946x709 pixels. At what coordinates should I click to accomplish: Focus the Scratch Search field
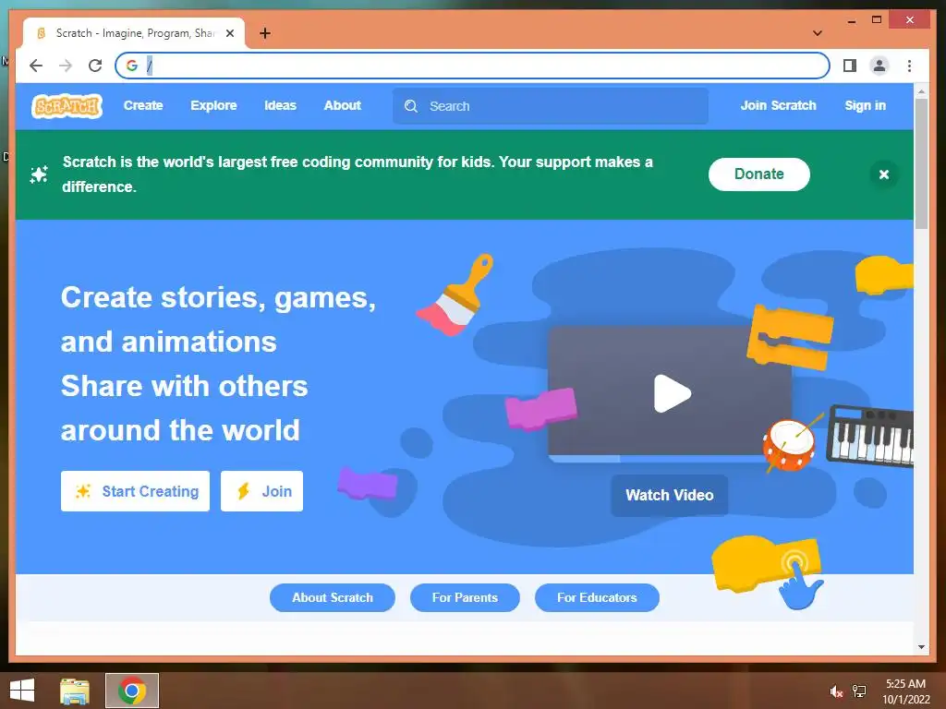coord(551,106)
